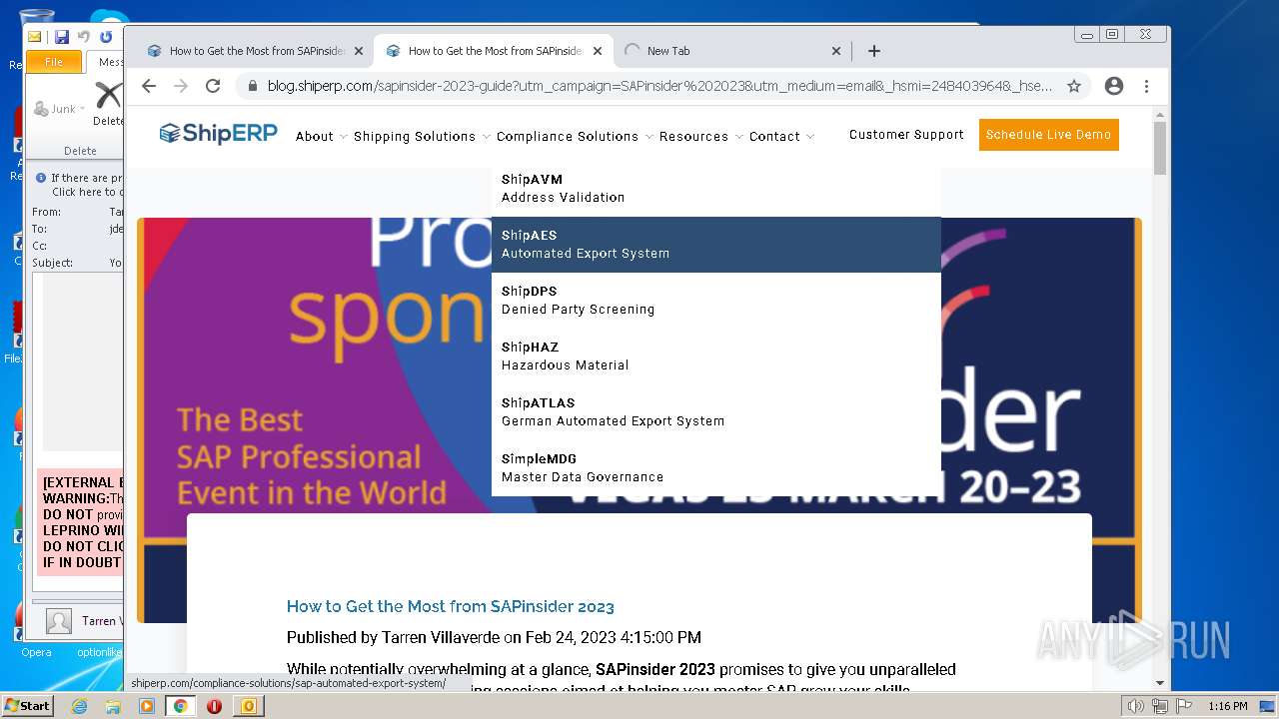Switch to Outlook via taskbar icon

248,706
